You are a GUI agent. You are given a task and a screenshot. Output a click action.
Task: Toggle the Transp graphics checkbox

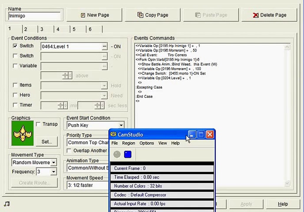coord(38,124)
